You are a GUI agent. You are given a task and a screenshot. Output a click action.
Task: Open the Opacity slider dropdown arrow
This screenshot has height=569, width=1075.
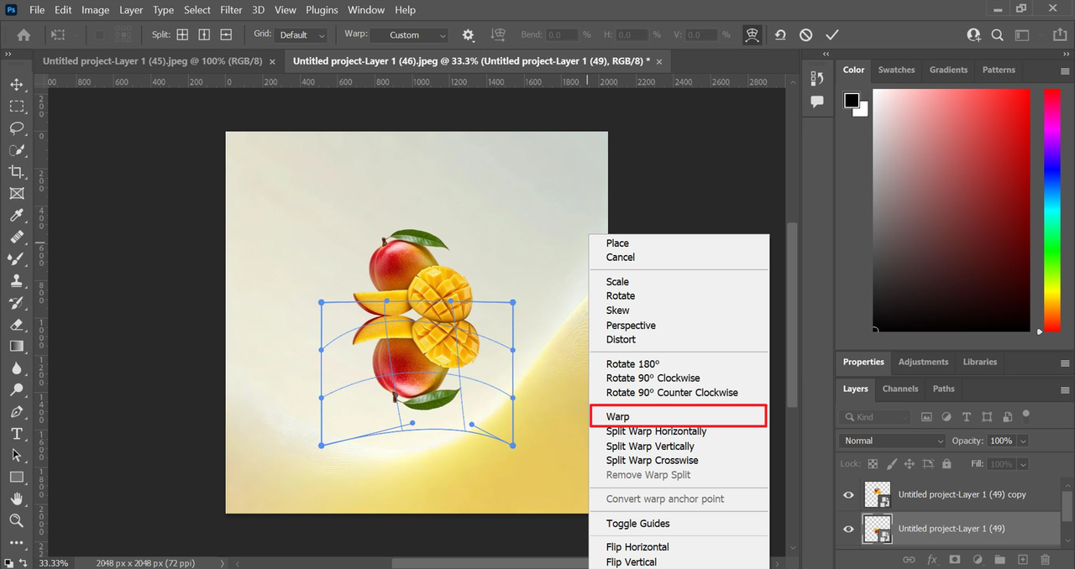pyautogui.click(x=1023, y=441)
